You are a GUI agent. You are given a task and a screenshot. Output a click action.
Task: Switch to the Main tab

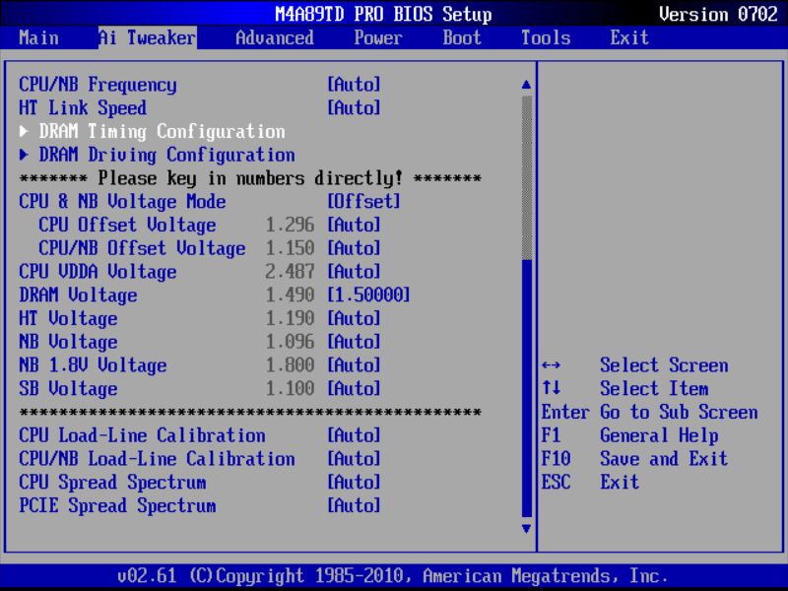click(37, 37)
